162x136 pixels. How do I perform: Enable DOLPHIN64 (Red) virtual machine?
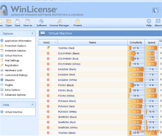(x=48, y=59)
